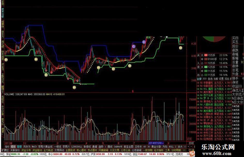Viewport: 244px width, 157px height.
Task: Open the 指标 indicator tab
Action: click(7, 147)
